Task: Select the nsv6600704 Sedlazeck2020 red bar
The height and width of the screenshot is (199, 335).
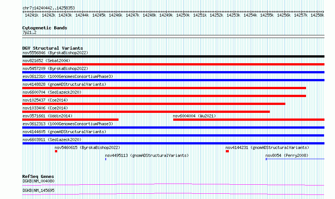Action: coord(164,96)
